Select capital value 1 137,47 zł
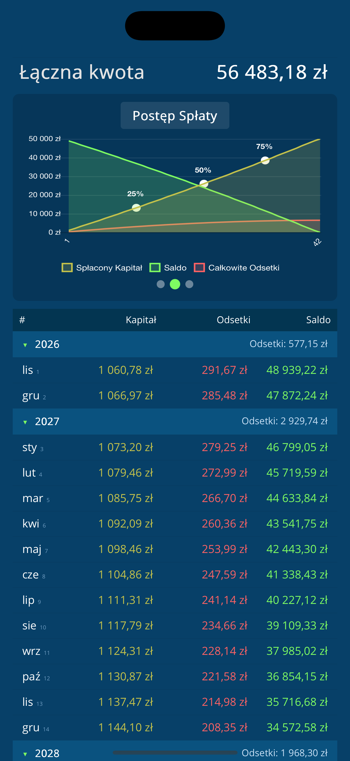350x761 pixels. 126,702
